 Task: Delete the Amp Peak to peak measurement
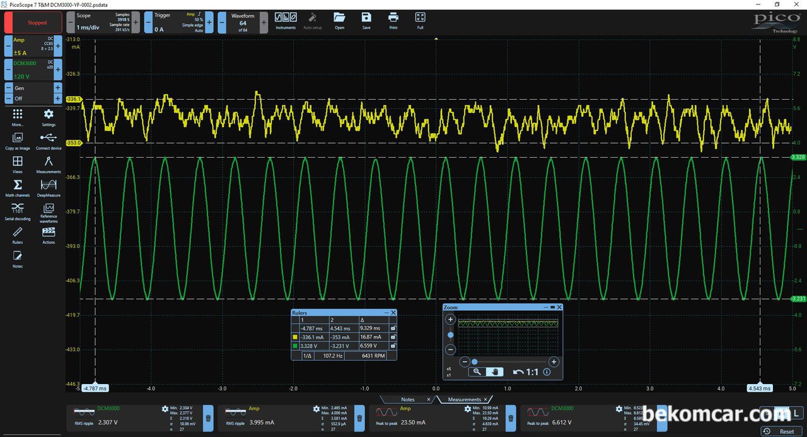coord(511,417)
